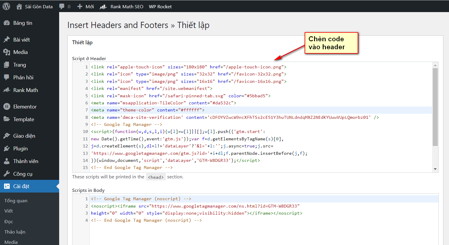The image size is (449, 245).
Task: Click the mask-icon safari-pinned-tab line
Action: tap(181, 96)
